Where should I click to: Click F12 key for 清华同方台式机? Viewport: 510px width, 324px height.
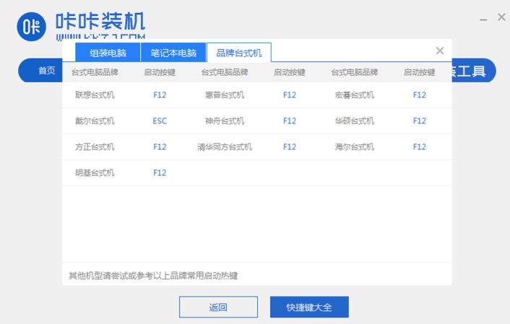(290, 147)
